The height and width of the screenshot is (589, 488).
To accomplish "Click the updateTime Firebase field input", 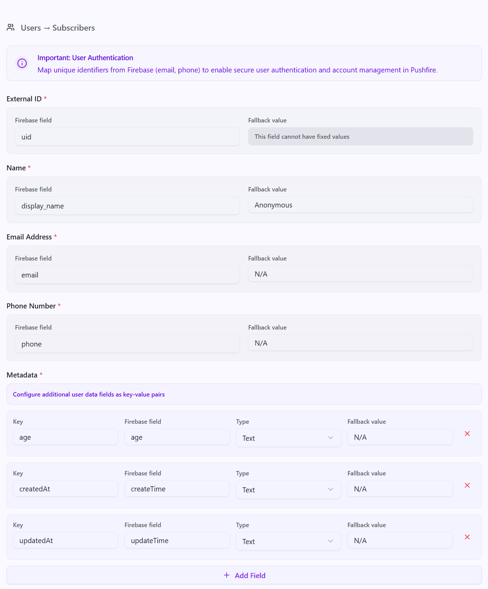I will [x=177, y=541].
